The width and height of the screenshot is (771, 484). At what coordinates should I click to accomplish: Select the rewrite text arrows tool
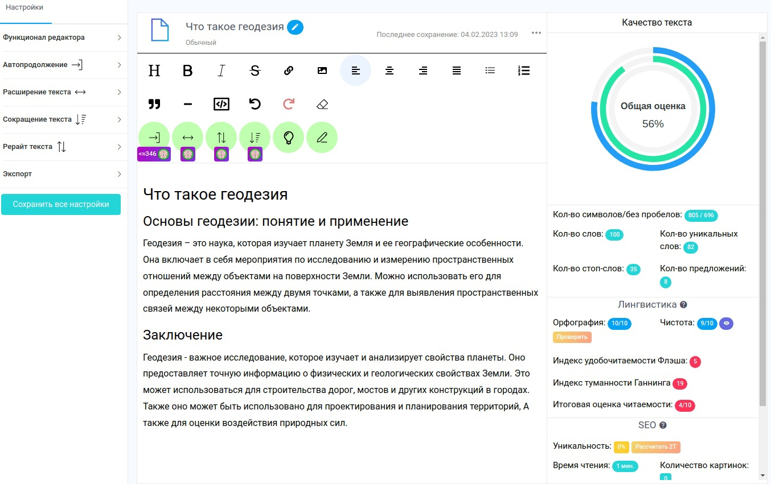[x=221, y=137]
